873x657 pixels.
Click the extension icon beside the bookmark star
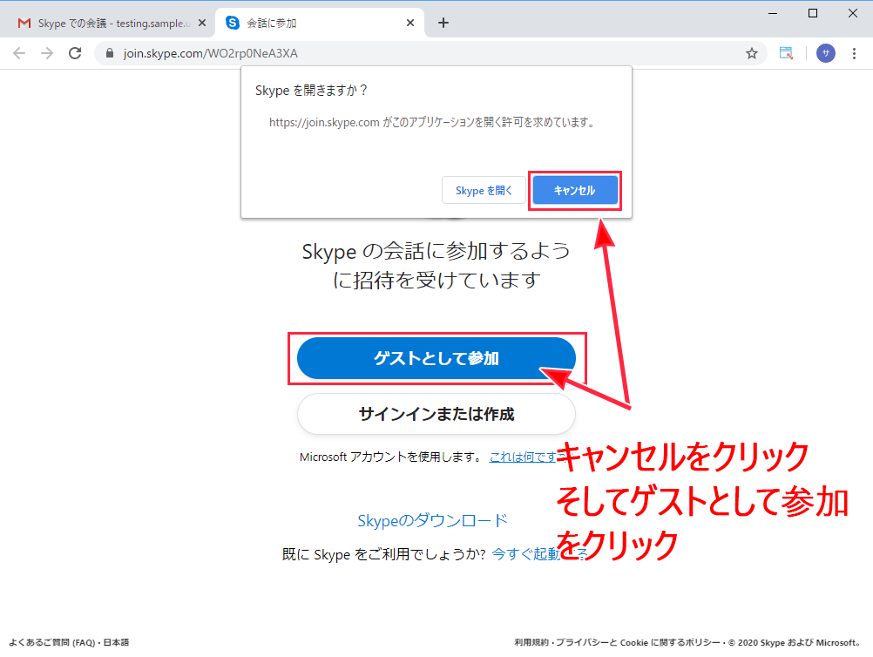786,53
